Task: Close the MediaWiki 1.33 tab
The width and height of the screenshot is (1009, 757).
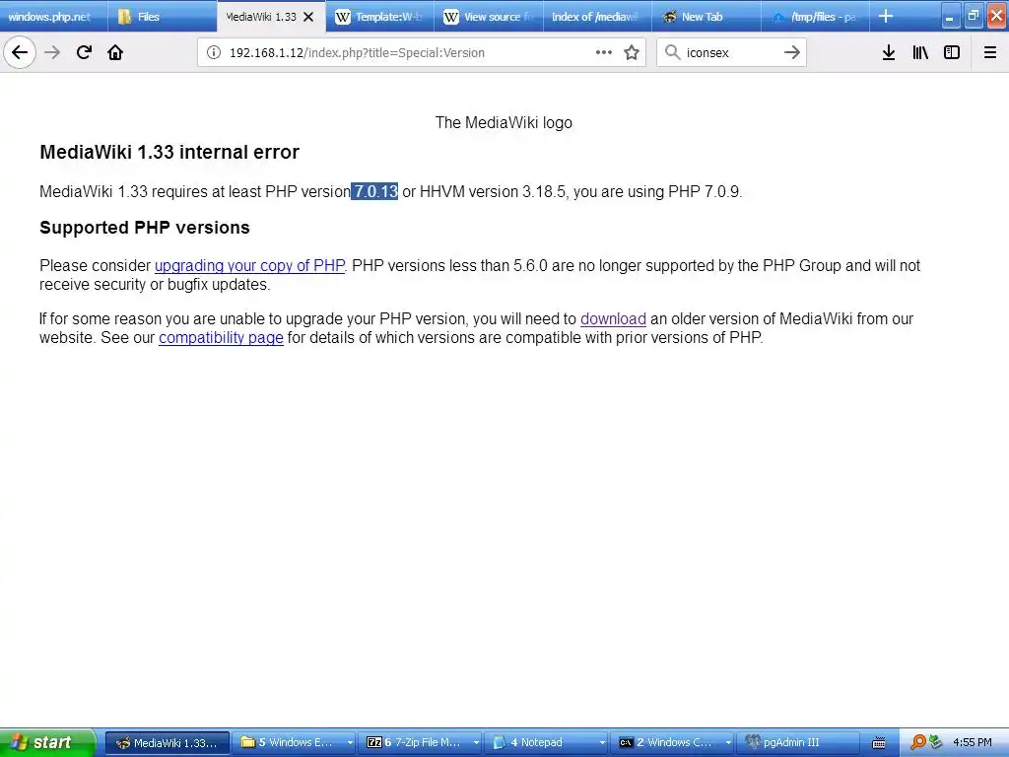Action: pyautogui.click(x=308, y=17)
